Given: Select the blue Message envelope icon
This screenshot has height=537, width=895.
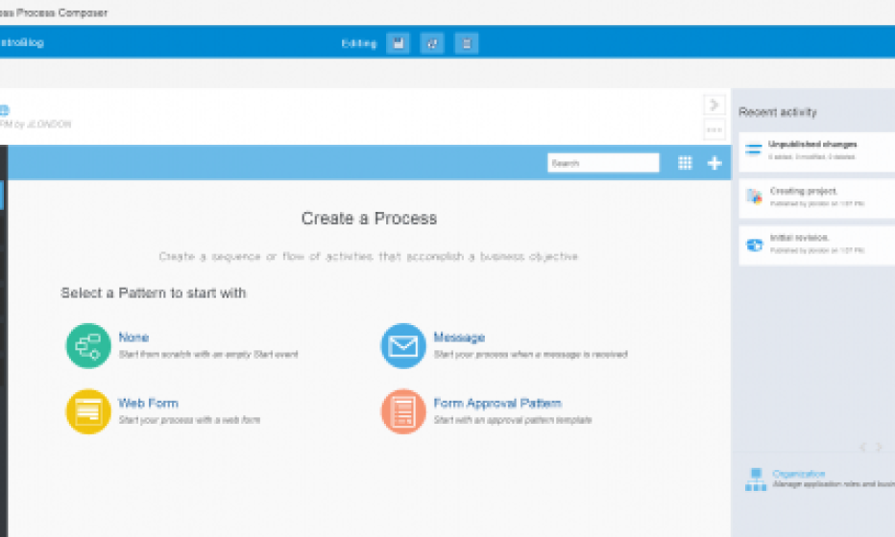Looking at the screenshot, I should click(403, 346).
